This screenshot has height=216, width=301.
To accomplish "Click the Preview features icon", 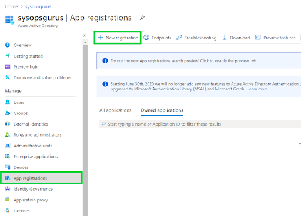I will coord(258,37).
